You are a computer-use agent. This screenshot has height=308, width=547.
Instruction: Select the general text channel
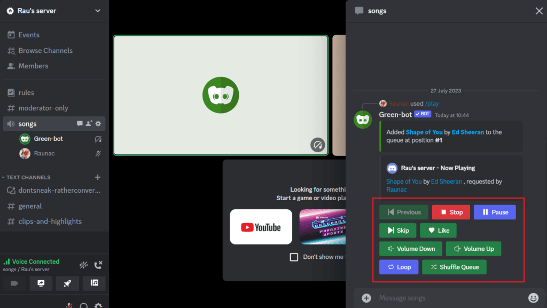[x=30, y=206]
